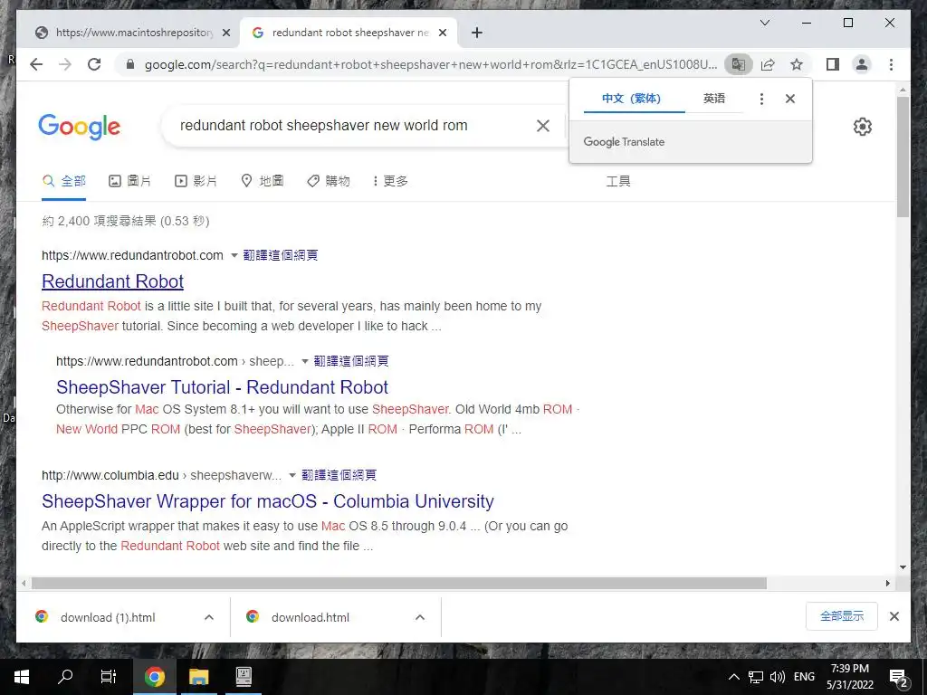The width and height of the screenshot is (927, 695).
Task: Expand options for download.html
Action: [x=420, y=617]
